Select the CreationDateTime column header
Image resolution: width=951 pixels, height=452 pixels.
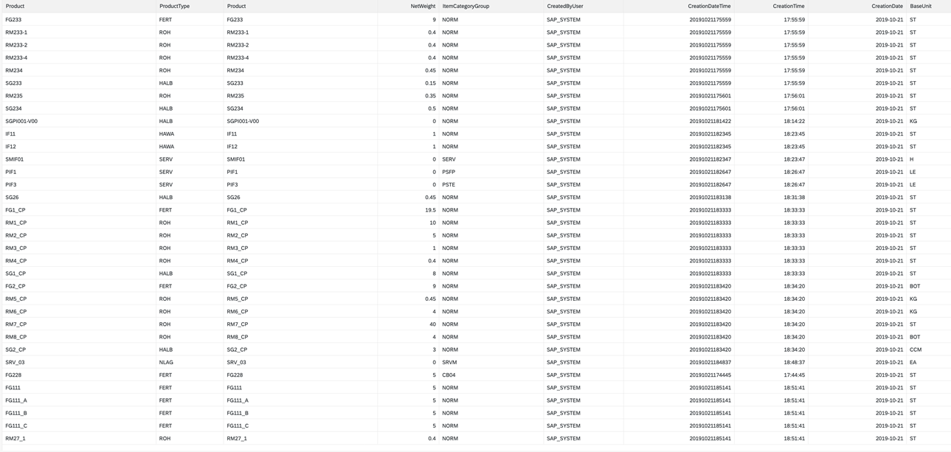tap(709, 6)
